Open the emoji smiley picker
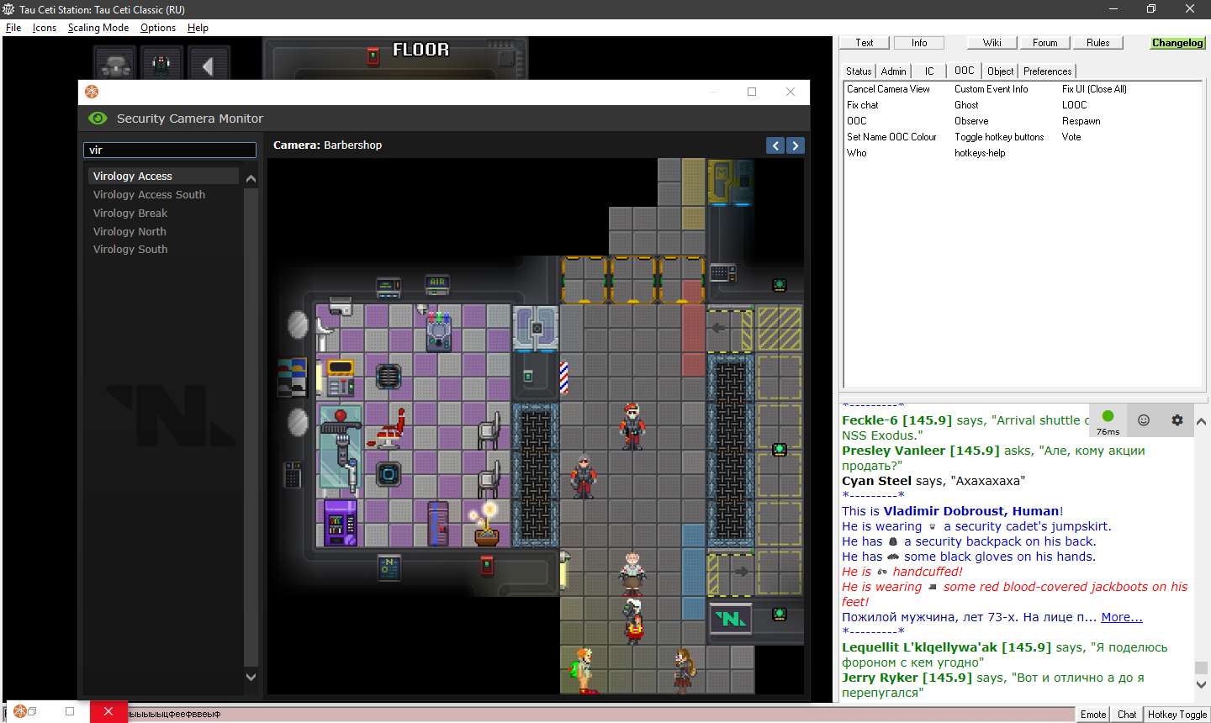1211x723 pixels. tap(1143, 420)
